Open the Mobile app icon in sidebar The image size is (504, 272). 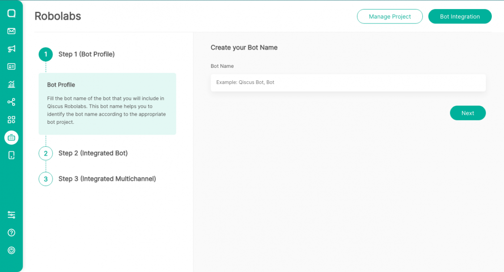pyautogui.click(x=11, y=155)
